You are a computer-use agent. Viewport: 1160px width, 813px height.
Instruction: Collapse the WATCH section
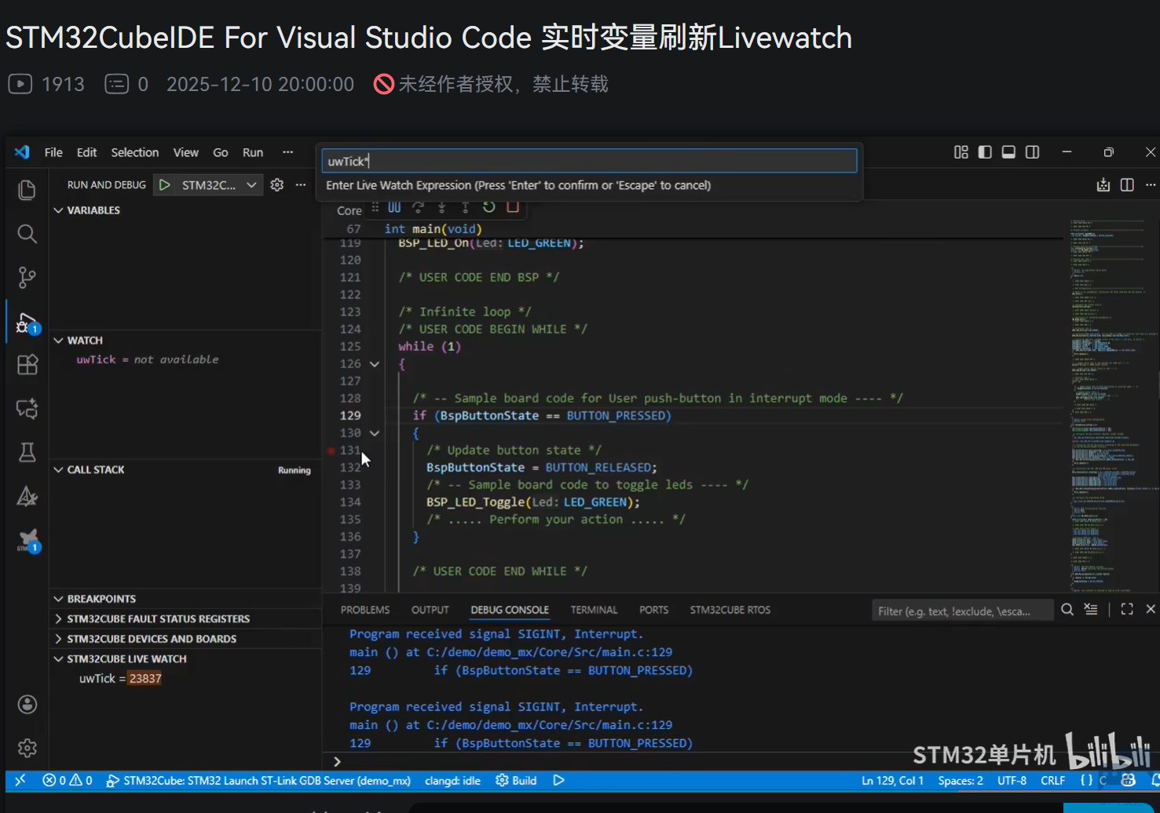pyautogui.click(x=58, y=341)
